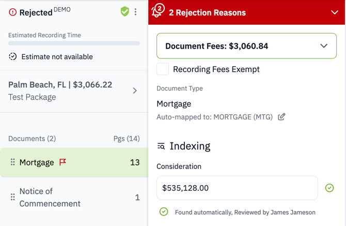Click the Document Type label
The width and height of the screenshot is (346, 226).
(180, 88)
